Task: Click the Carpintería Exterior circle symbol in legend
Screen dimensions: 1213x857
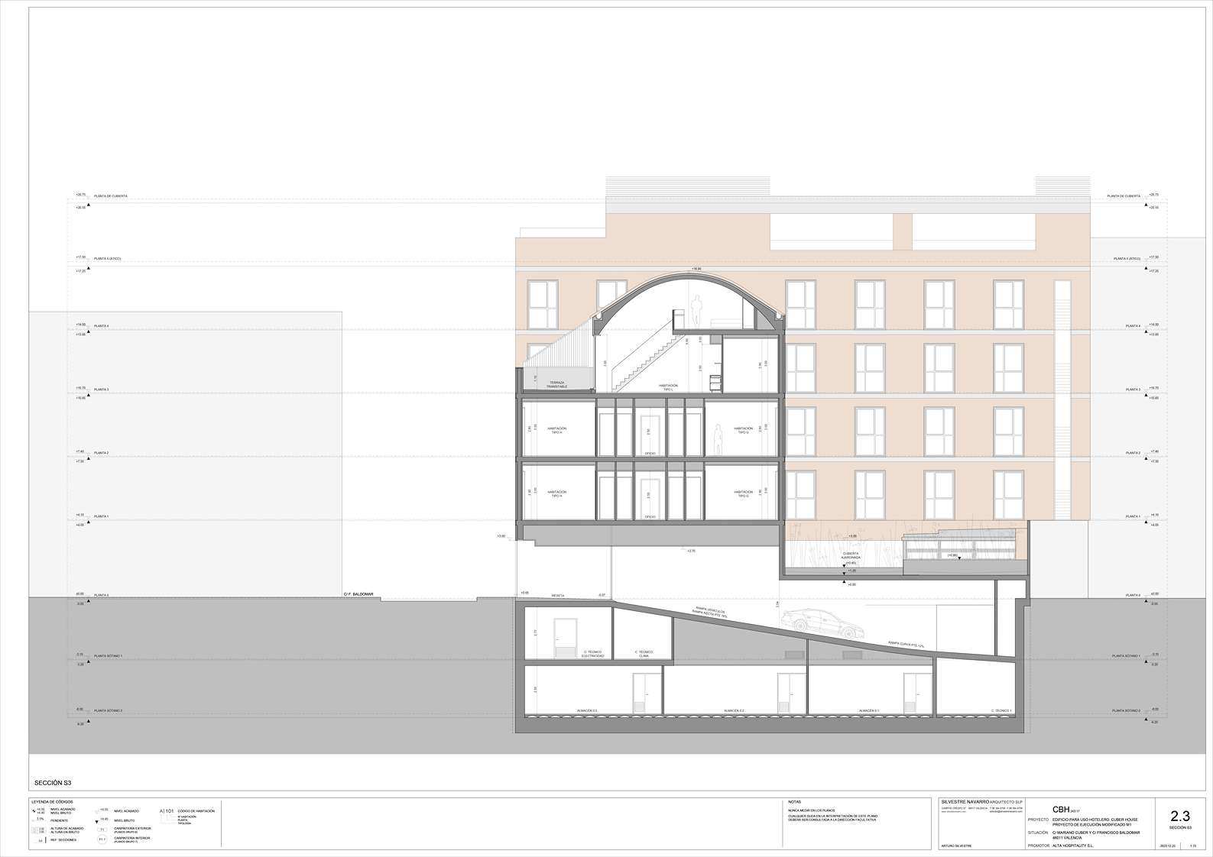Action: click(102, 830)
